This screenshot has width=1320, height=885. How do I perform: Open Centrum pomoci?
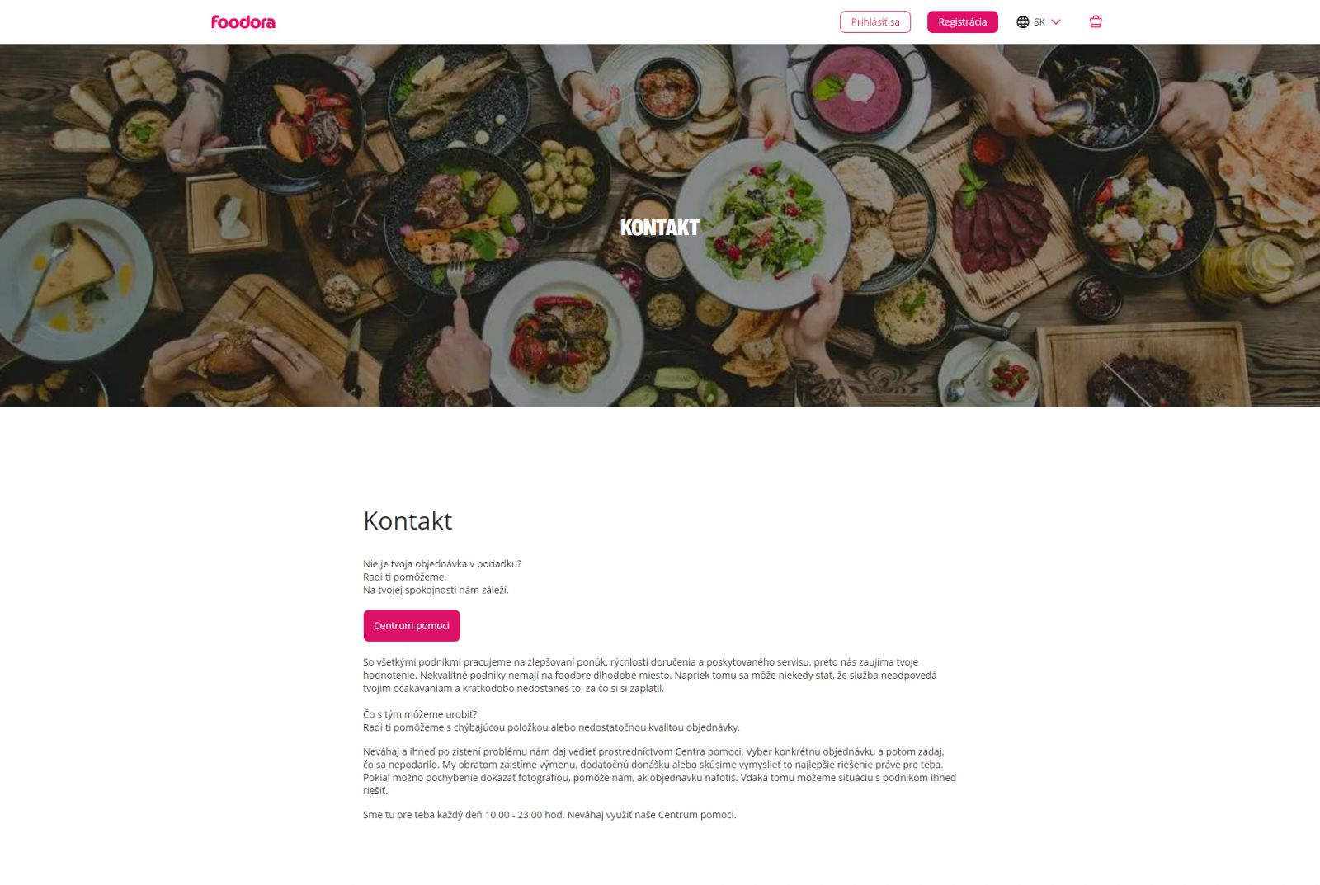click(412, 625)
